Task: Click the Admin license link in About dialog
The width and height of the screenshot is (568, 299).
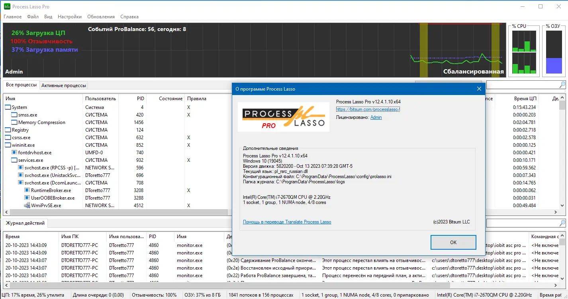Action: click(376, 117)
